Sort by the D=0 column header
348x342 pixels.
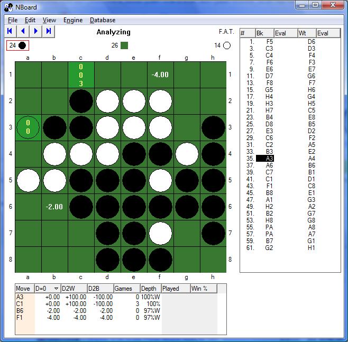[47, 289]
